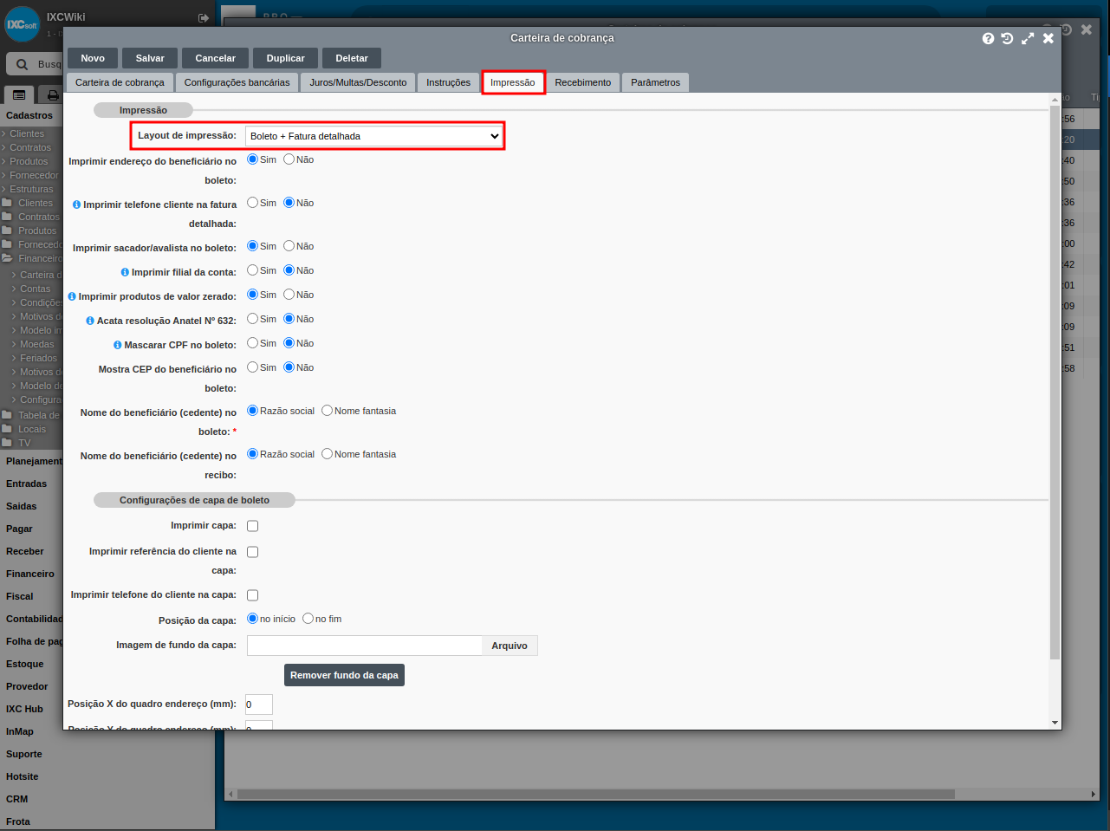Click the Novo button

[x=93, y=58]
